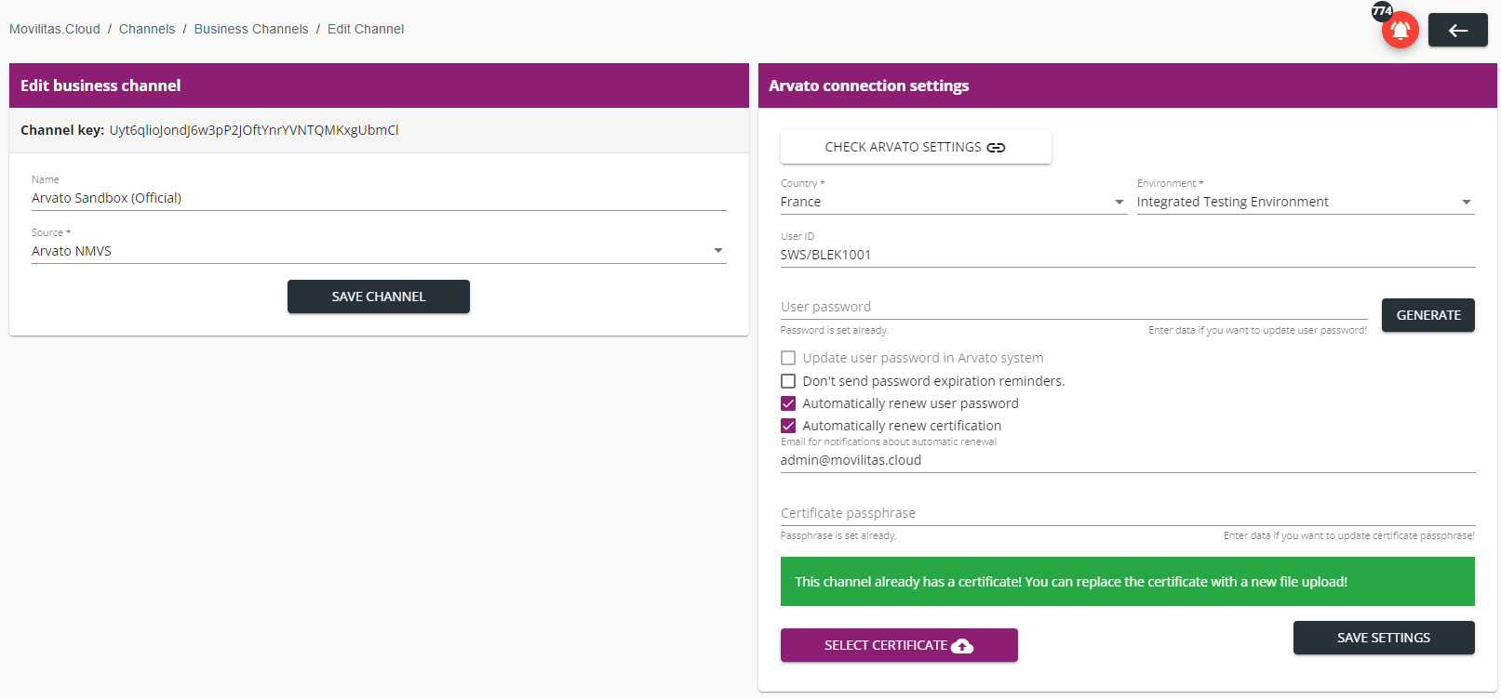Disable Automatically renew certification checkbox
The height and width of the screenshot is (699, 1501).
point(788,426)
